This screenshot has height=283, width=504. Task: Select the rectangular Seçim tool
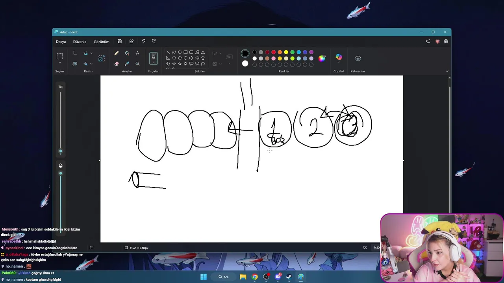click(x=60, y=56)
